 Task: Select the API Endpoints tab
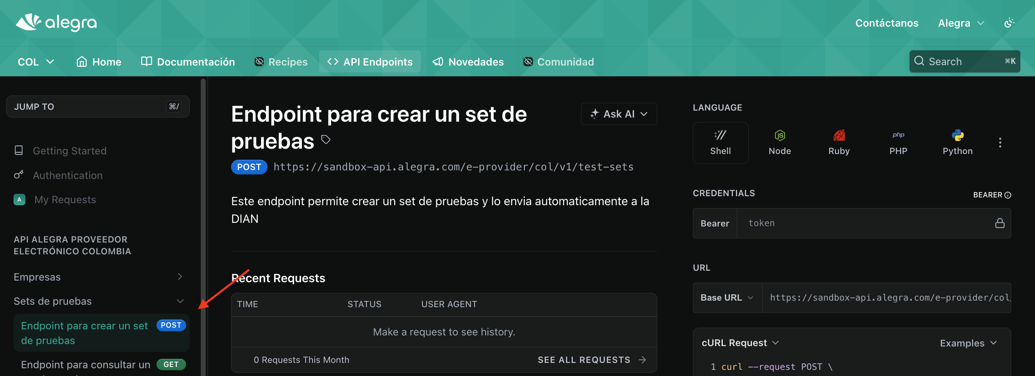[370, 62]
